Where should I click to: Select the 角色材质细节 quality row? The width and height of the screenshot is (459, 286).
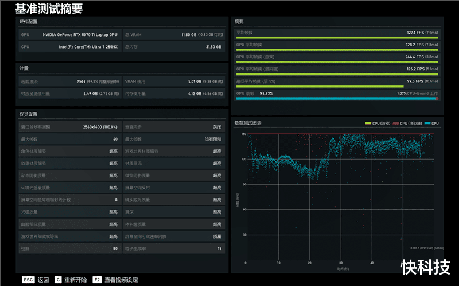[x=69, y=151]
